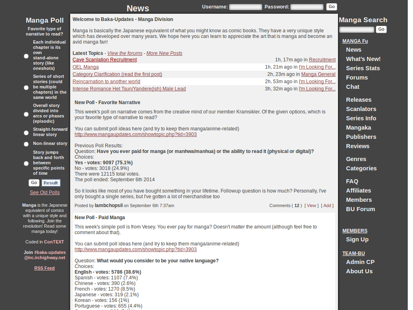Click the MEMBERS heading link
The image size is (413, 310).
pos(355,231)
